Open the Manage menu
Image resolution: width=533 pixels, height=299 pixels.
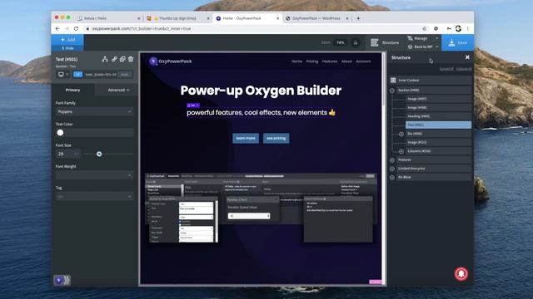click(x=422, y=38)
